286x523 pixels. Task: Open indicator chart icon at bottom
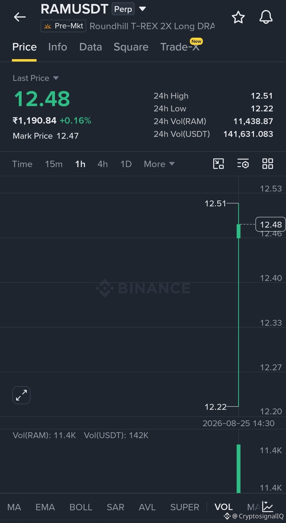[x=267, y=506]
